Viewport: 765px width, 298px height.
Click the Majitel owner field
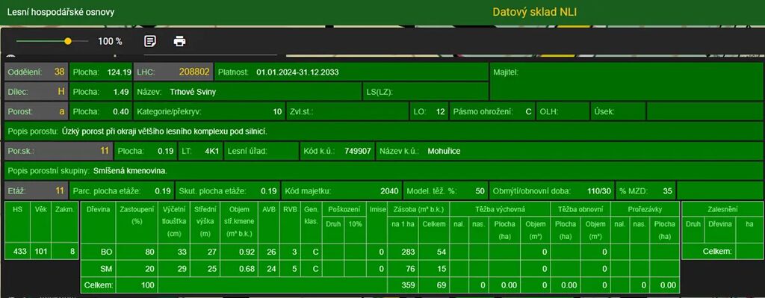[x=626, y=81]
